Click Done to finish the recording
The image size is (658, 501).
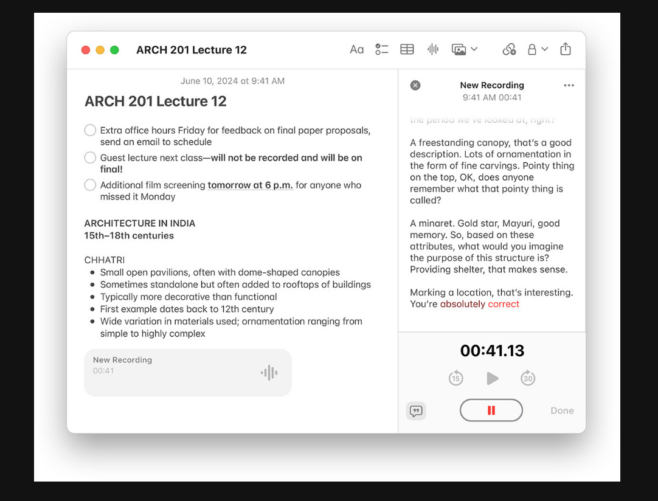tap(562, 411)
